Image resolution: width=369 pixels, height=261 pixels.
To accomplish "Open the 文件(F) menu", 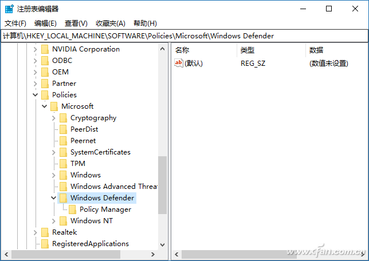I will click(15, 23).
